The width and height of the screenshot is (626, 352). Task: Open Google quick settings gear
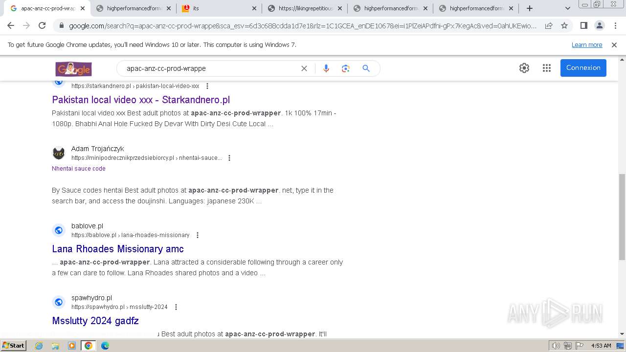524,68
